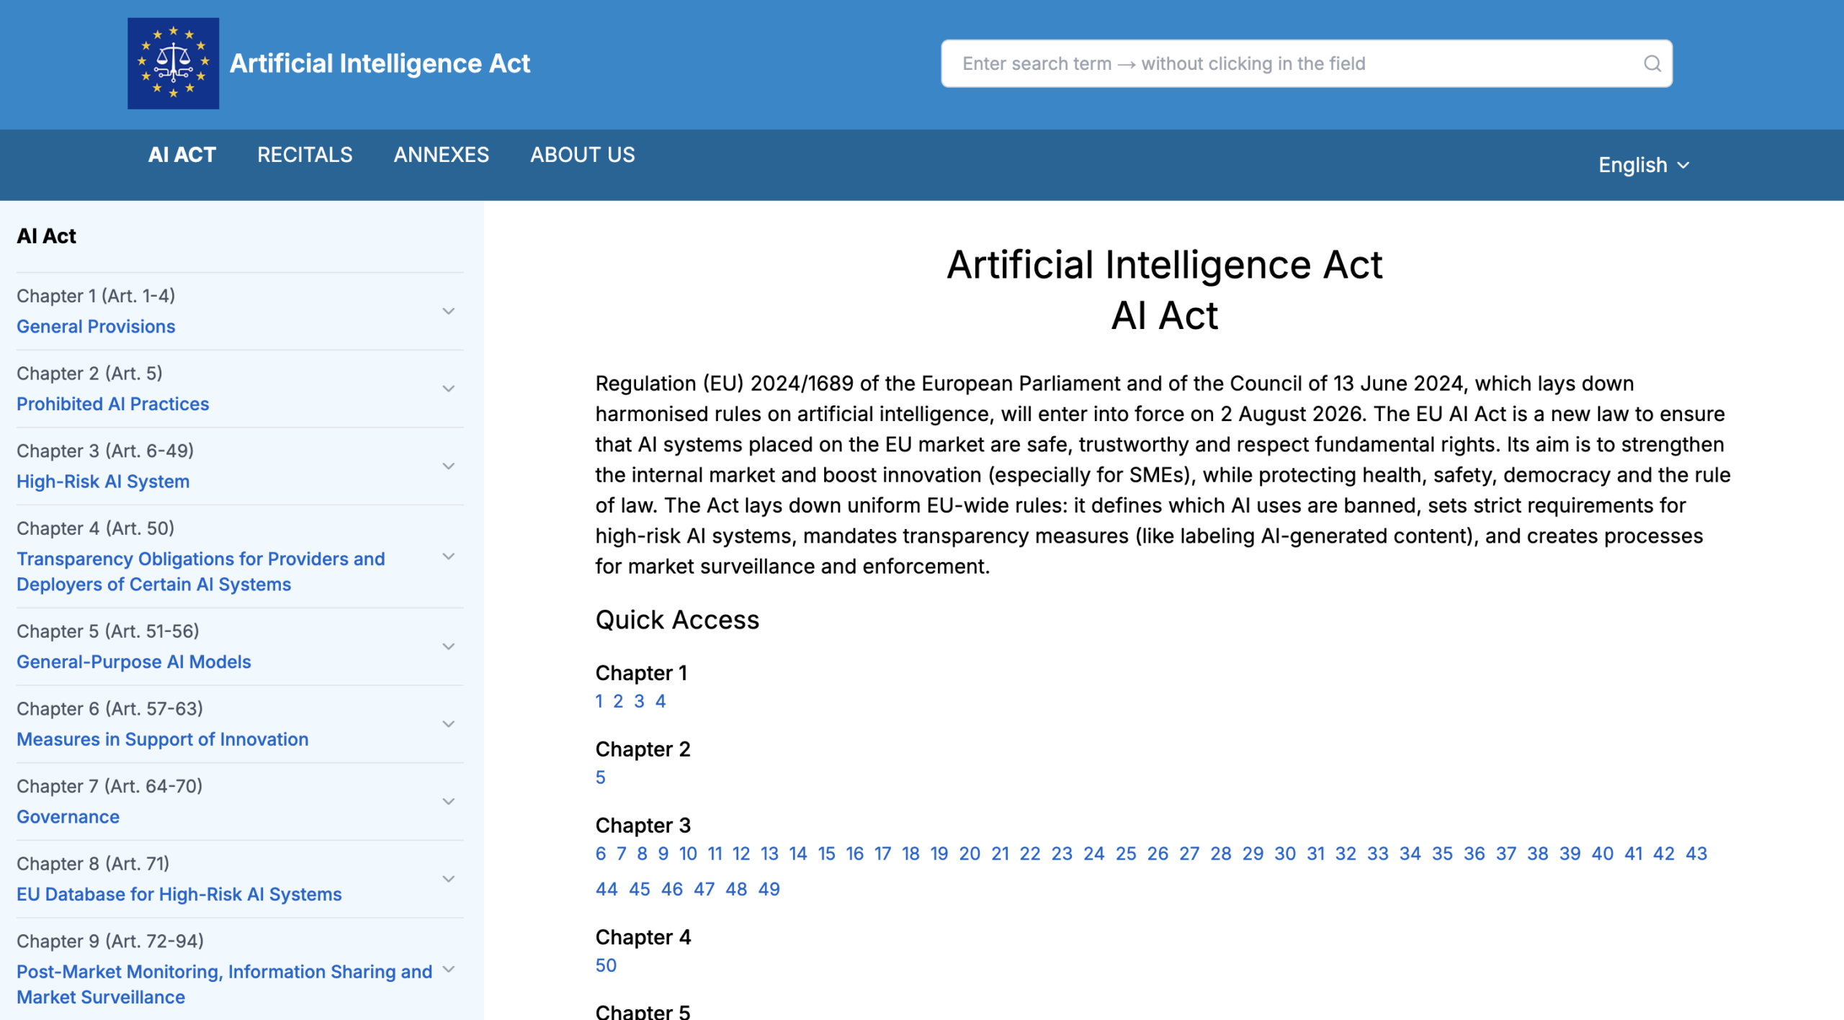Open the English language dropdown
The height and width of the screenshot is (1020, 1844).
[1643, 165]
